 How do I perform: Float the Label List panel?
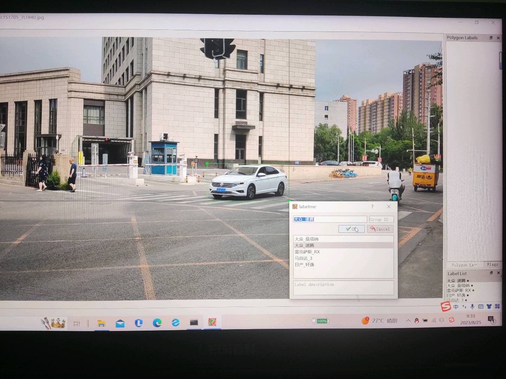point(491,273)
